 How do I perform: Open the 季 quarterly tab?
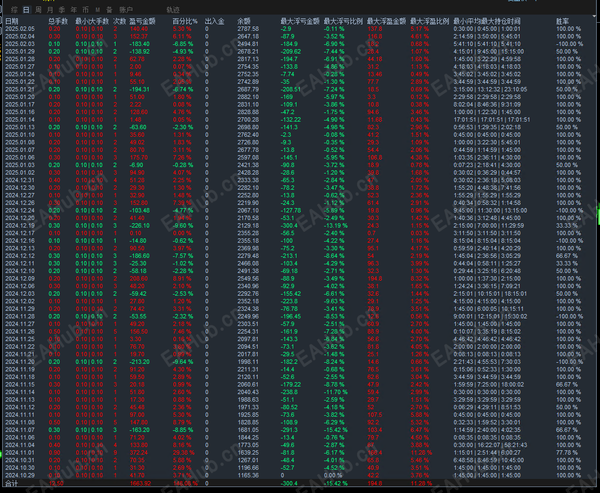[62, 10]
